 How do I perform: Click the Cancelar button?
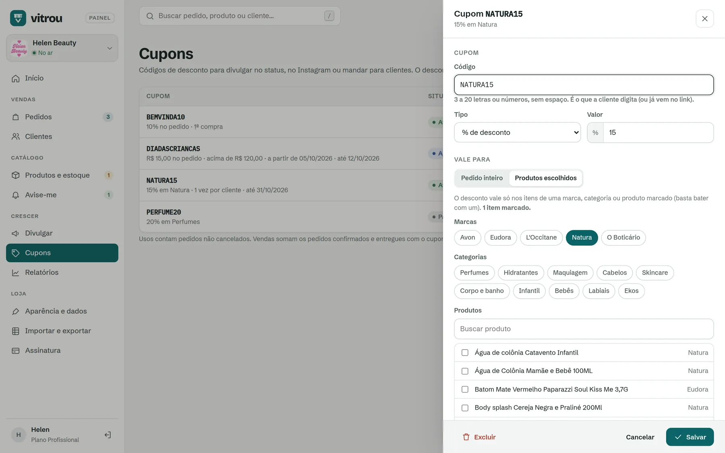pyautogui.click(x=640, y=437)
